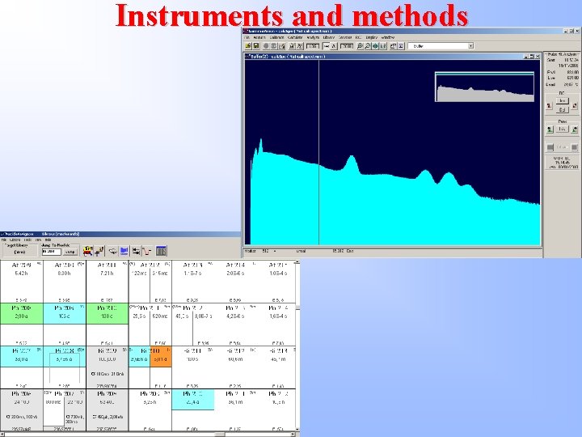Open the Analyze menu
The width and height of the screenshot is (582, 437).
pyautogui.click(x=314, y=37)
